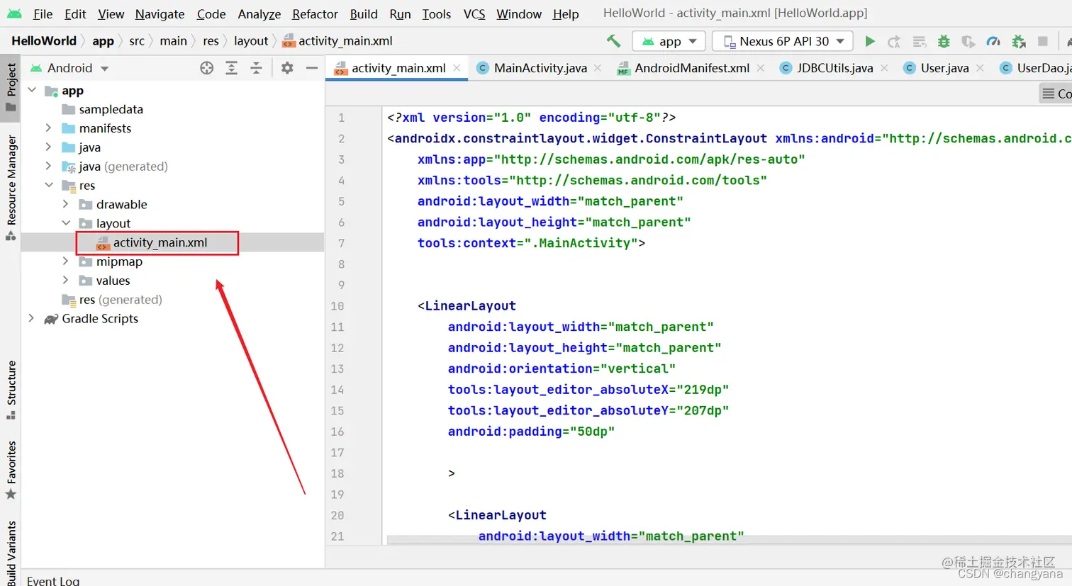
Task: Click the Android Studio logo icon
Action: (14, 13)
